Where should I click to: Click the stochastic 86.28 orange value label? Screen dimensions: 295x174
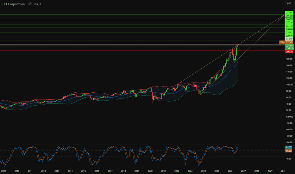[x=289, y=151]
